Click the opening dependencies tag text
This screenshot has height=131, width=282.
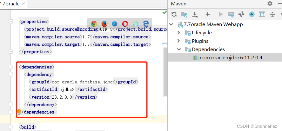(37, 67)
